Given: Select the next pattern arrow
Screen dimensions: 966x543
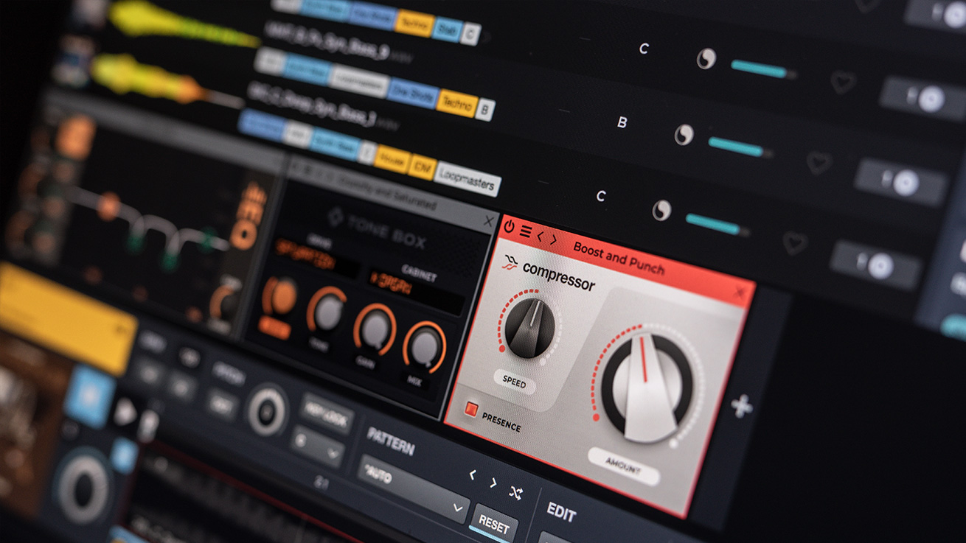Looking at the screenshot, I should (493, 483).
